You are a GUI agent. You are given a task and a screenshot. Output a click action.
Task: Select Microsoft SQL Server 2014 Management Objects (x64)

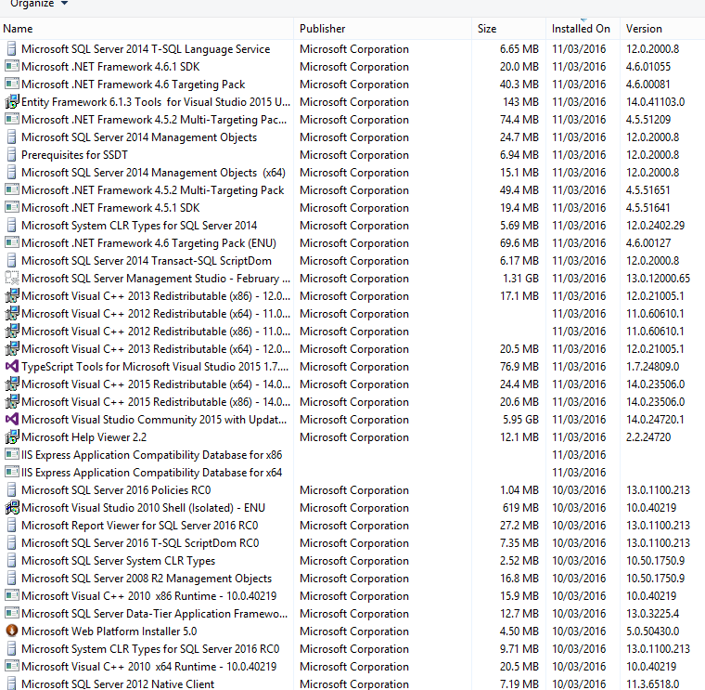[352, 173]
